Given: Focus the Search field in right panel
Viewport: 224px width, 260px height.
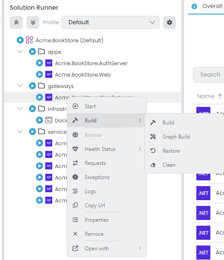Looking at the screenshot, I should [x=209, y=75].
